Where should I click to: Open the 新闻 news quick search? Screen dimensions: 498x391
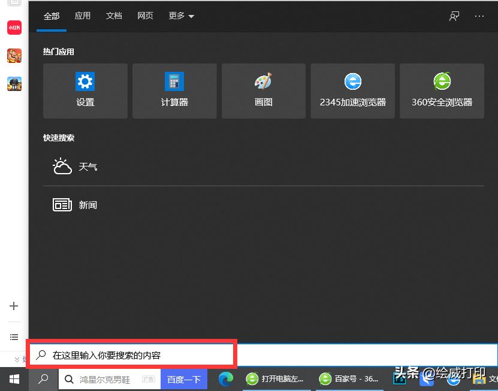(x=88, y=204)
